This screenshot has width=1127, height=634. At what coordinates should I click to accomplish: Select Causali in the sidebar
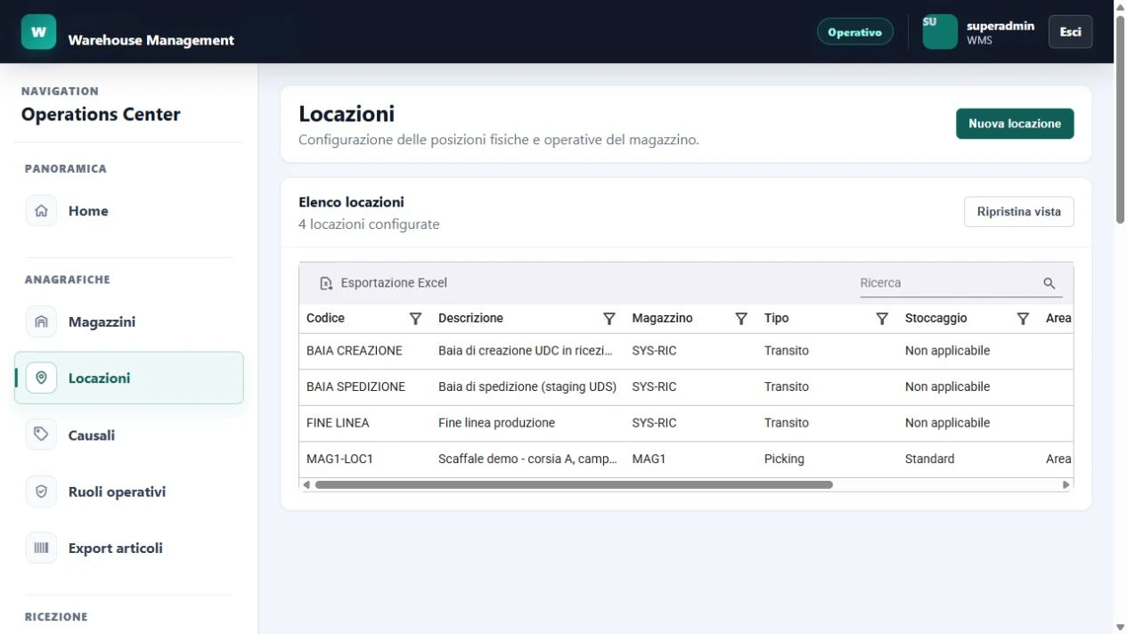(129, 435)
